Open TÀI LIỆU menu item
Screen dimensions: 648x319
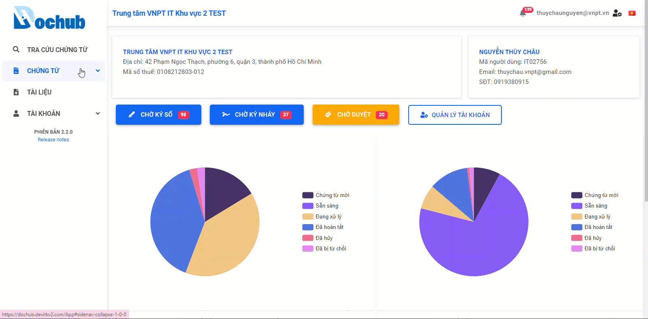pyautogui.click(x=53, y=92)
